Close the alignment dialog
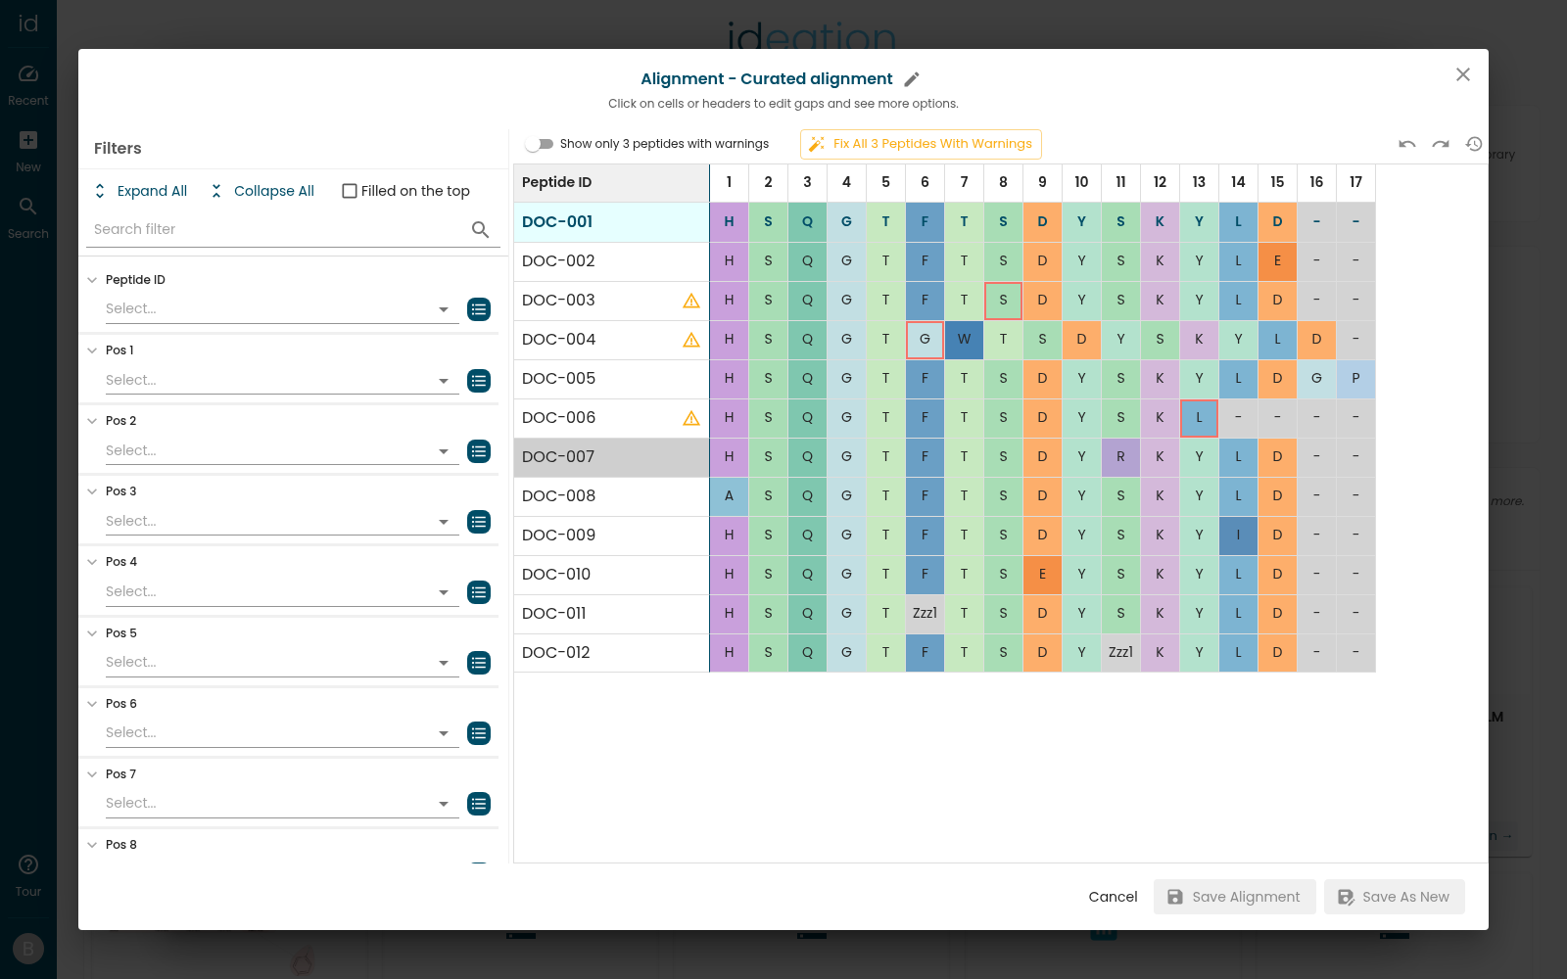1567x979 pixels. 1463,74
